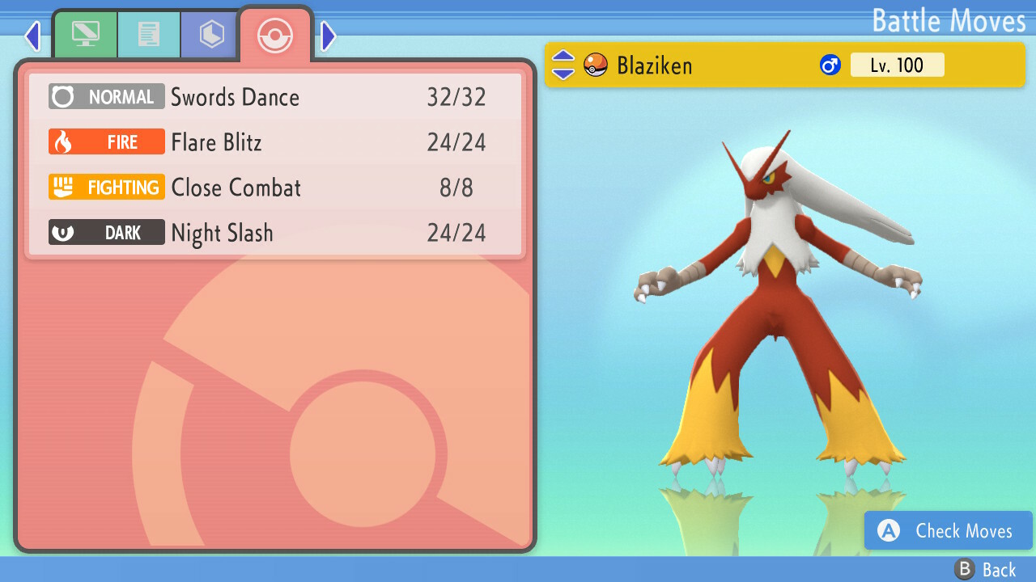This screenshot has width=1036, height=582.
Task: Click the Poké Ball icon beside Blaziken
Action: [x=596, y=65]
